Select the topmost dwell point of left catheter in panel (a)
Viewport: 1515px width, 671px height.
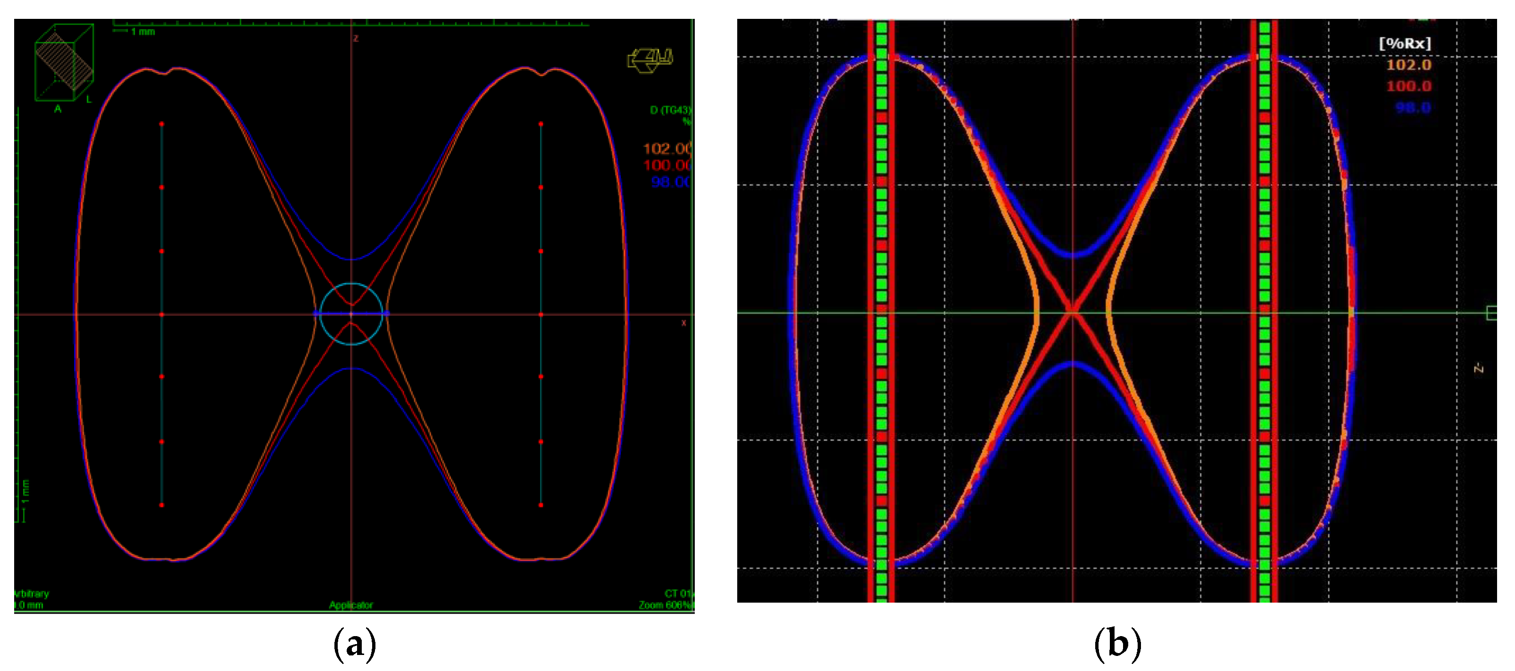coord(161,124)
